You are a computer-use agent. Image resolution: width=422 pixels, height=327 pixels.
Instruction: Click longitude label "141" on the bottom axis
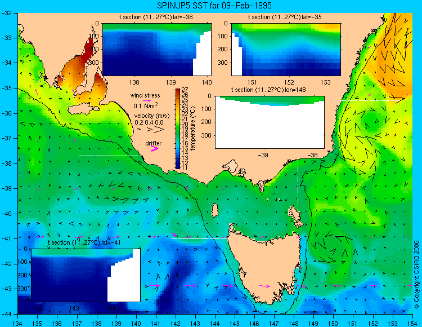click(156, 324)
